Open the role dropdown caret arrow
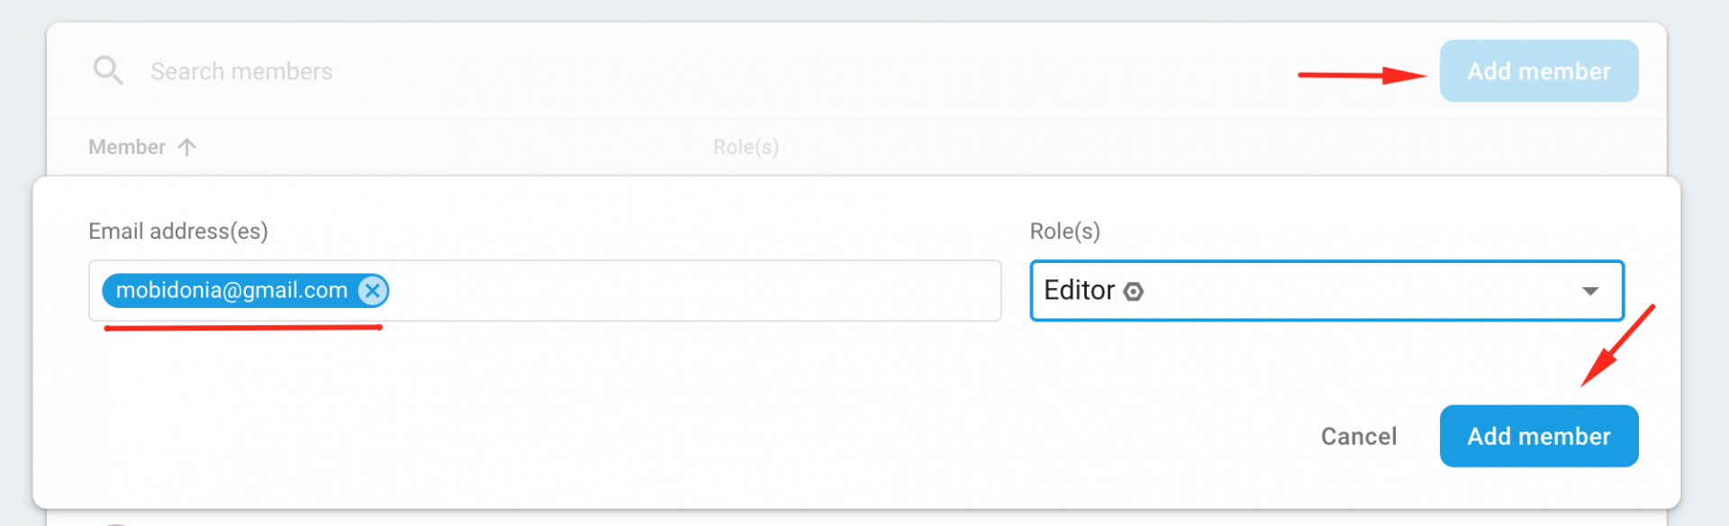 pyautogui.click(x=1590, y=291)
